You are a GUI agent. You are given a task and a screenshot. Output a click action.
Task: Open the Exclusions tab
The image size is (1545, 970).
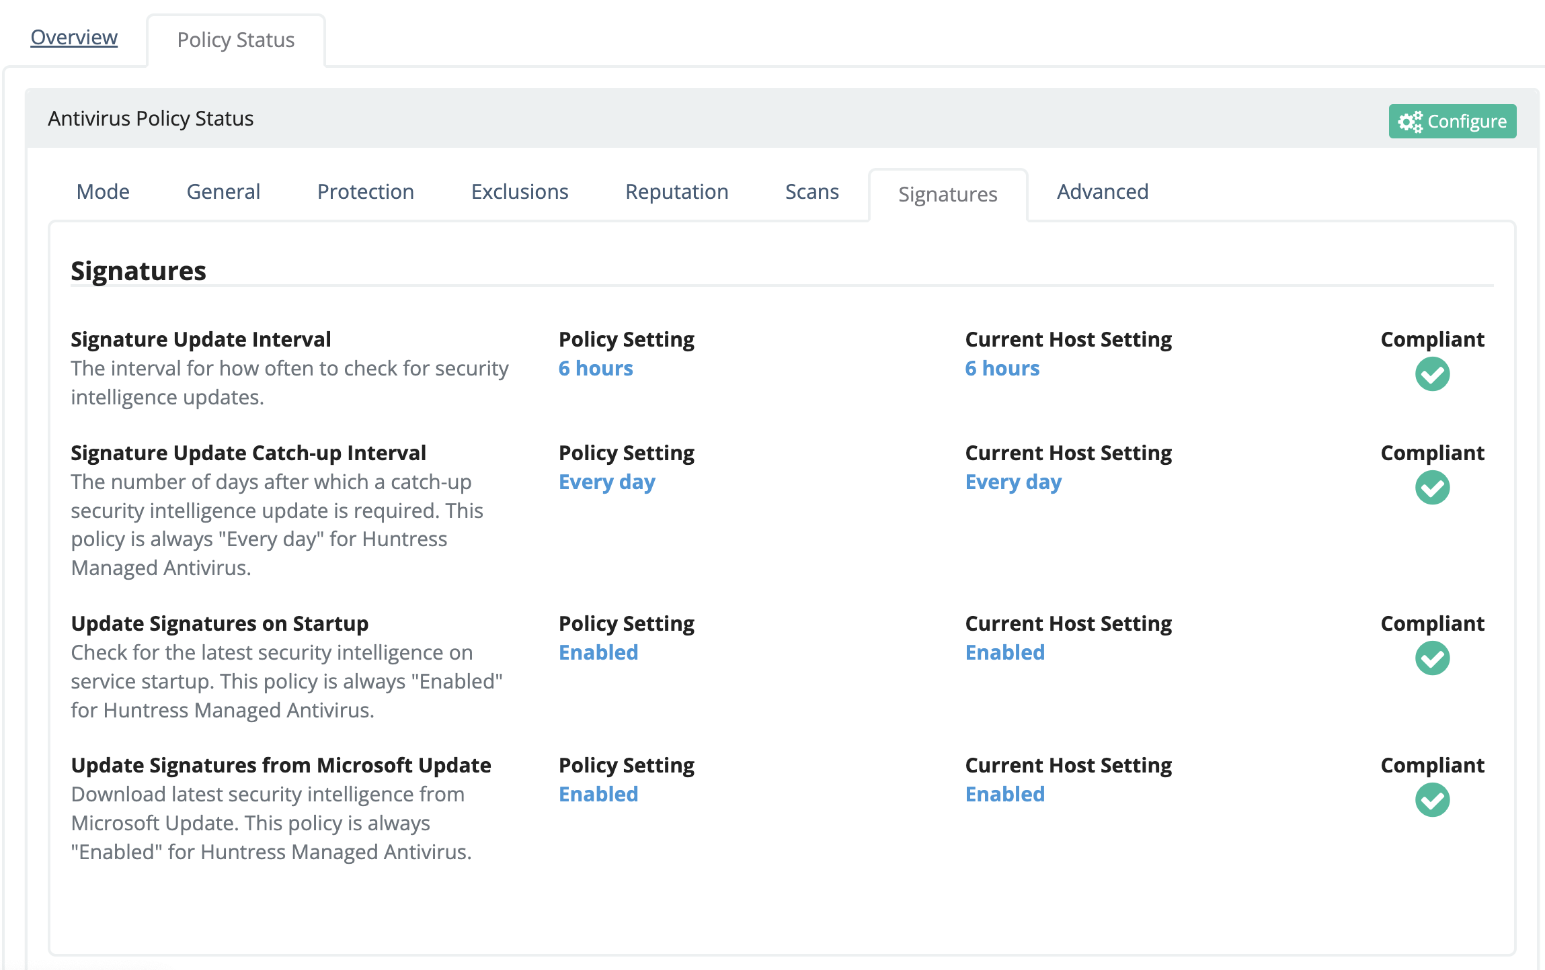coord(520,192)
